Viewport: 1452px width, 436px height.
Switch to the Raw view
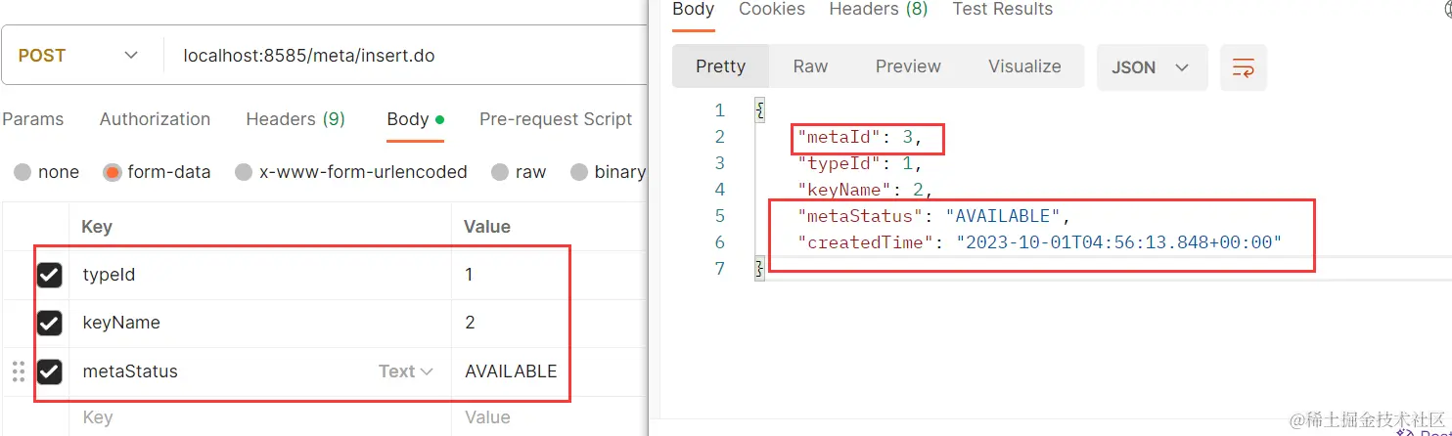pyautogui.click(x=810, y=66)
